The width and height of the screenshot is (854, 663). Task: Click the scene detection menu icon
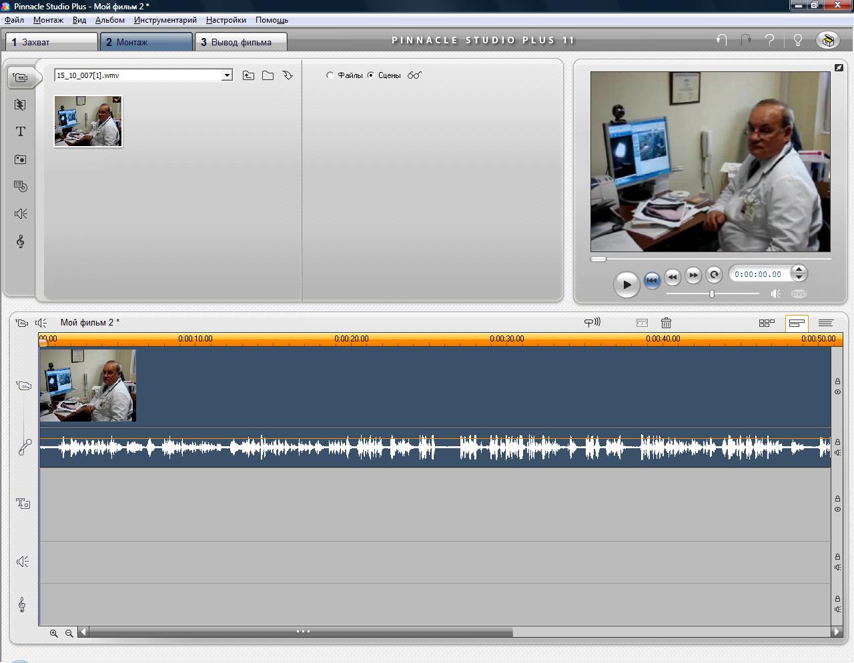click(288, 75)
